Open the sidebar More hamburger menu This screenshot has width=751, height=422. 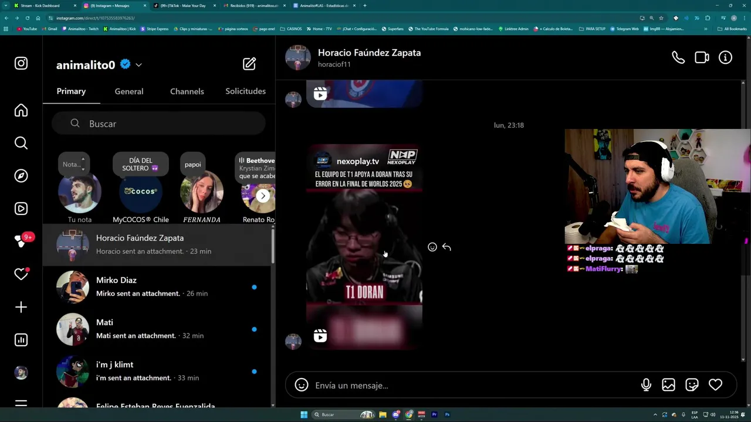(x=21, y=403)
